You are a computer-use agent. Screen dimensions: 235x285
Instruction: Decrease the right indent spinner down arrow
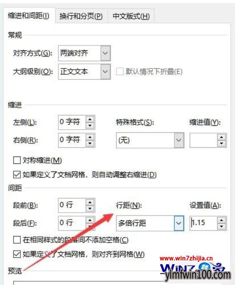90,143
